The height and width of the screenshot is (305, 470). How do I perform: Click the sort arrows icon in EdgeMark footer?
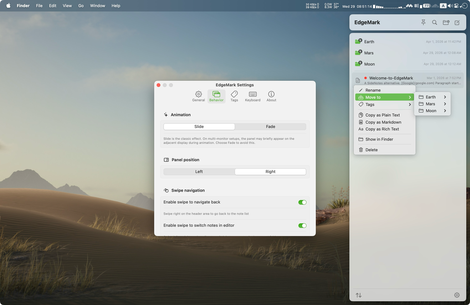click(x=359, y=295)
